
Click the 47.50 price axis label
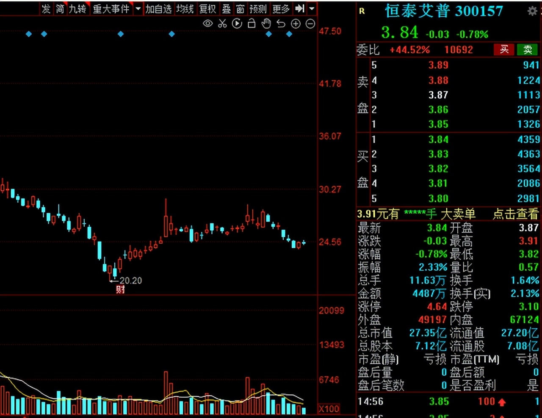click(x=330, y=31)
